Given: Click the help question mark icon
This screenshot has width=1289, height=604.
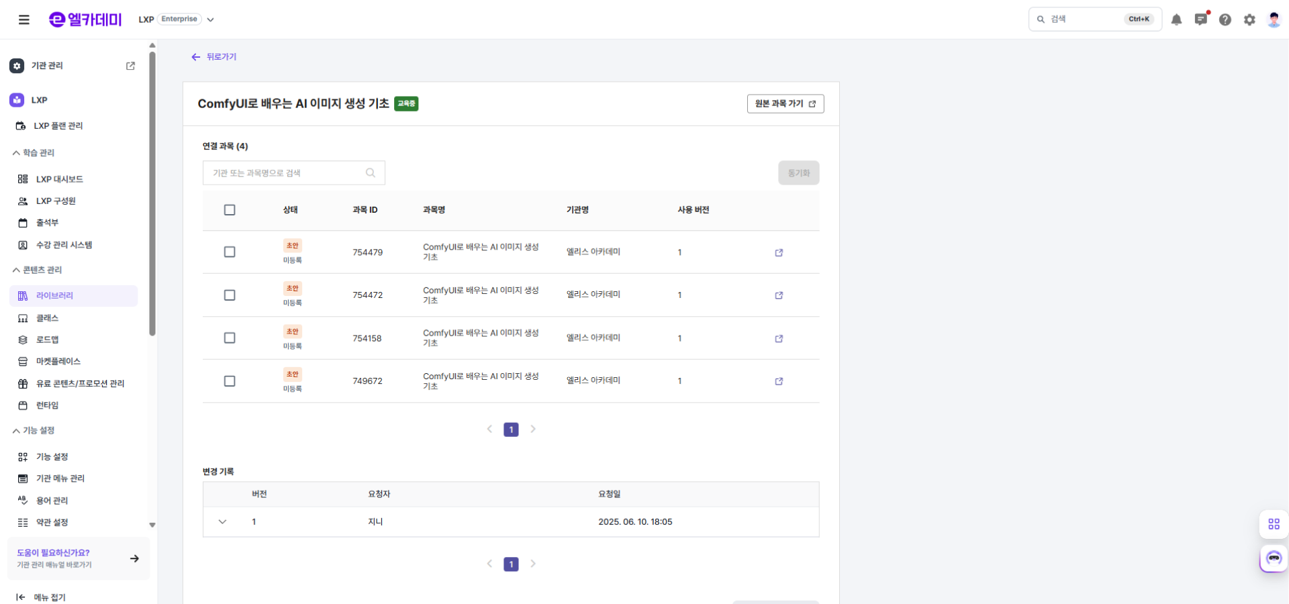Looking at the screenshot, I should [1225, 19].
